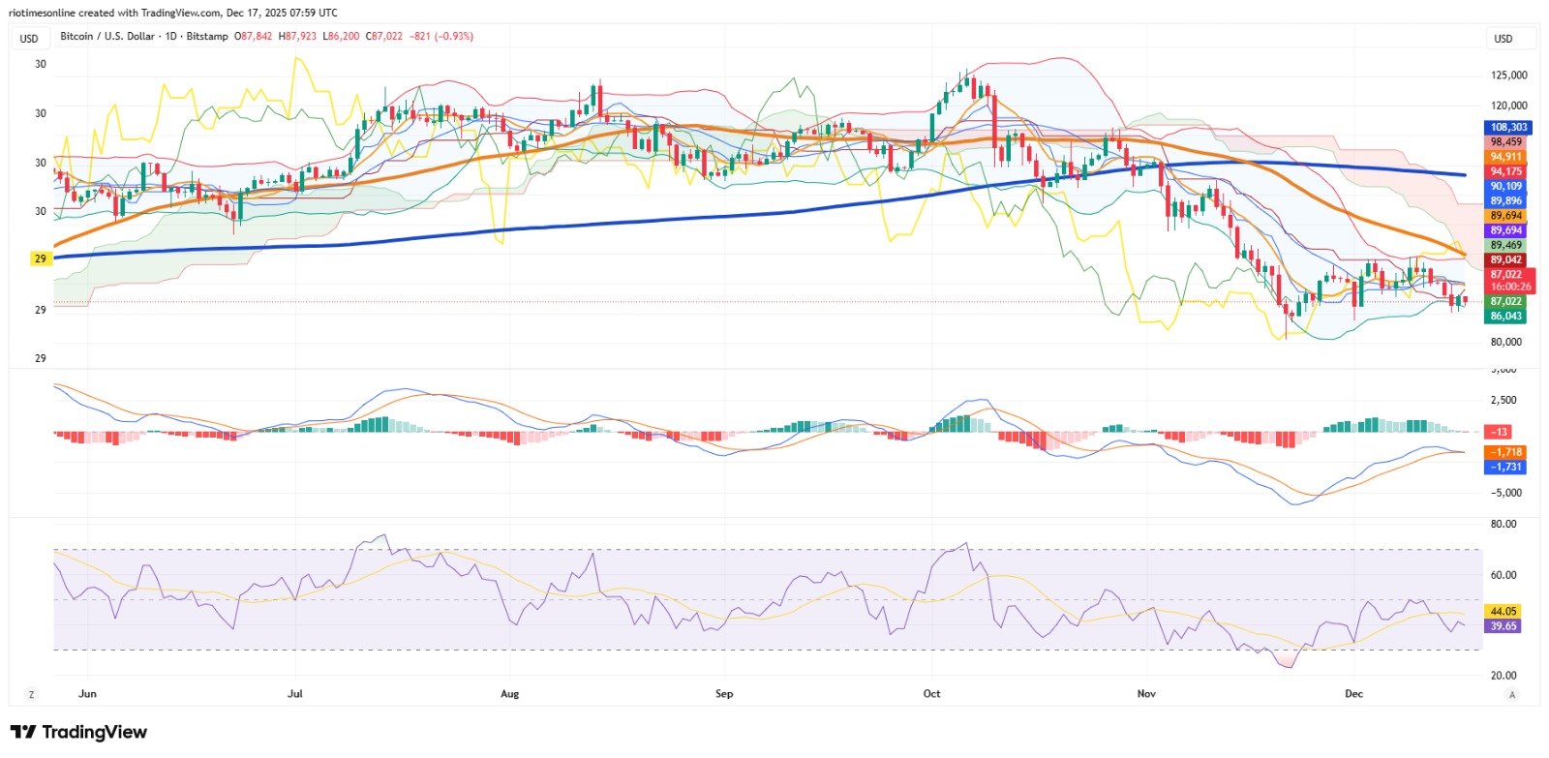This screenshot has height=758, width=1549.
Task: Click the 2,500 MACD axis tick
Action: click(1503, 400)
